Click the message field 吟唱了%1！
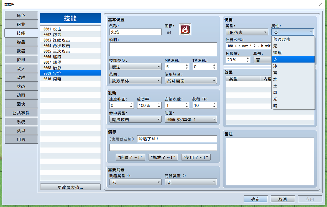 click(177, 139)
